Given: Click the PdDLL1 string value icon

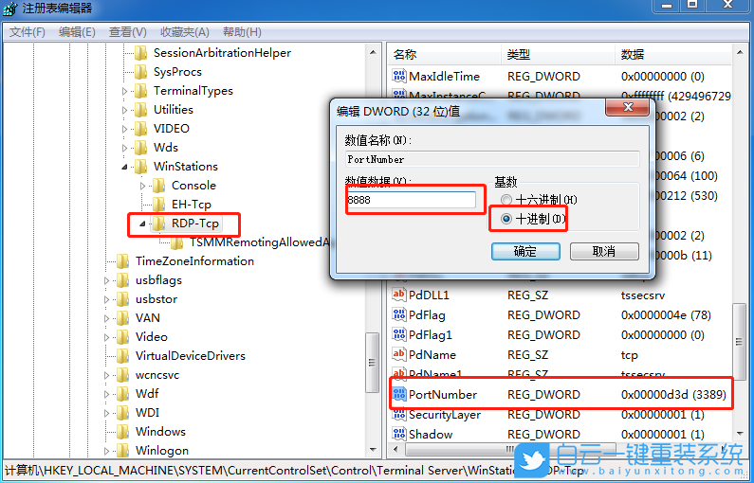Looking at the screenshot, I should tap(399, 295).
